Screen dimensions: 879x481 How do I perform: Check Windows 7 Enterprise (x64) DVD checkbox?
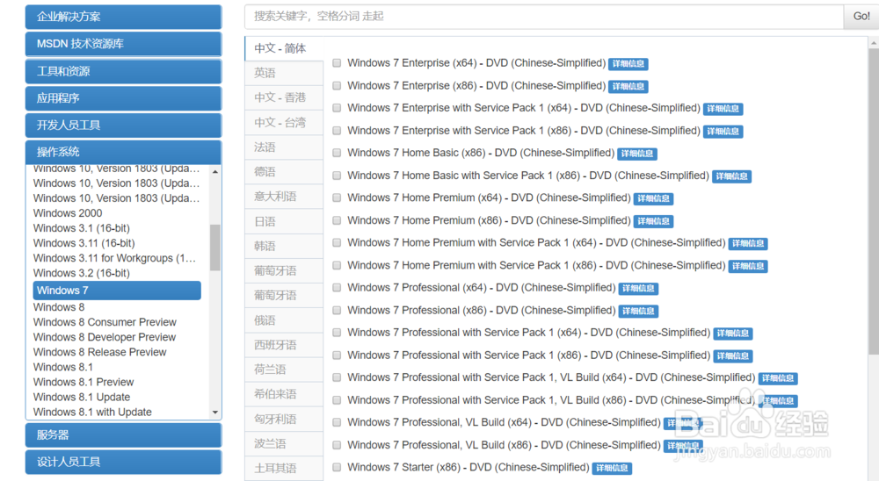click(337, 63)
